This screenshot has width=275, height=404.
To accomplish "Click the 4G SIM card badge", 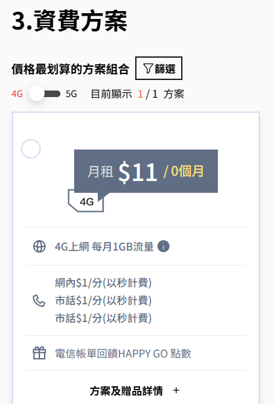I will tap(86, 201).
